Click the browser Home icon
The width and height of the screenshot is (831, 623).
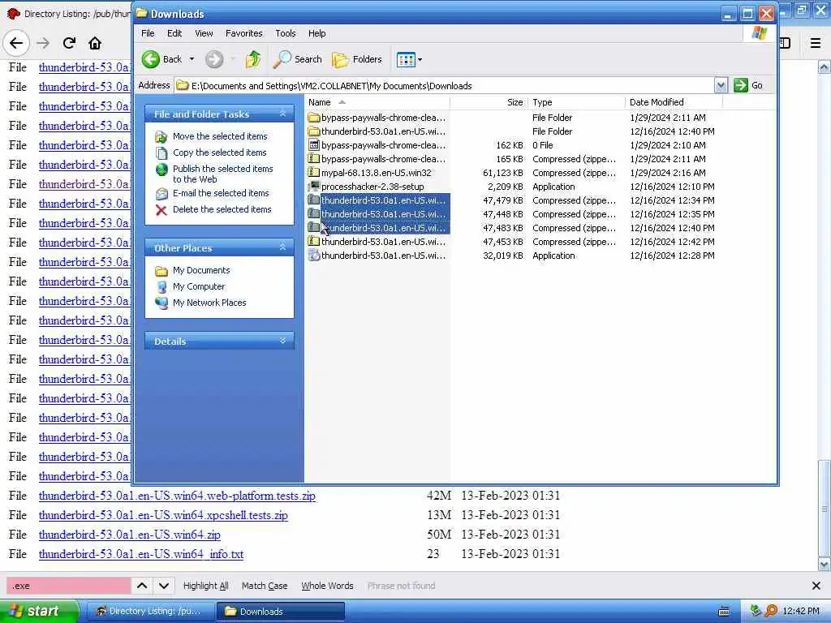pos(95,43)
